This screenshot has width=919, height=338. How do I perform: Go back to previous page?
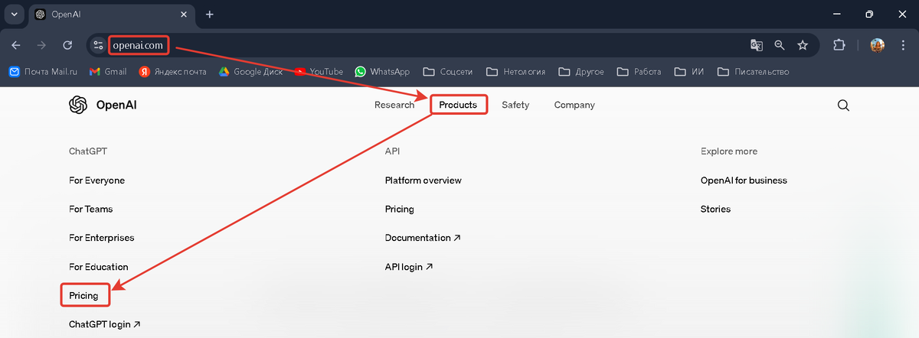pyautogui.click(x=16, y=45)
